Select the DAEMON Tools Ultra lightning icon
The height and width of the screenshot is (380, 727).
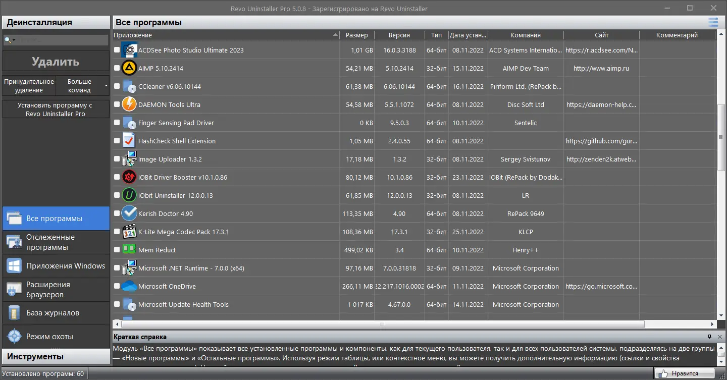coord(130,104)
